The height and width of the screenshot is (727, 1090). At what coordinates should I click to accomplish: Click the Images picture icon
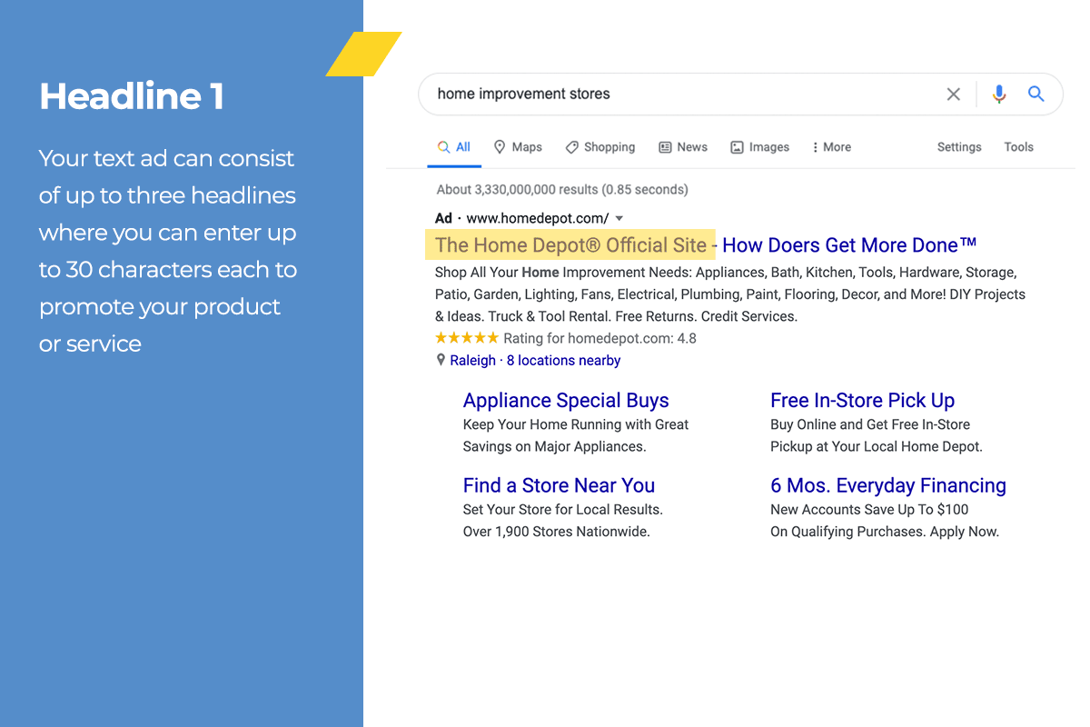738,147
